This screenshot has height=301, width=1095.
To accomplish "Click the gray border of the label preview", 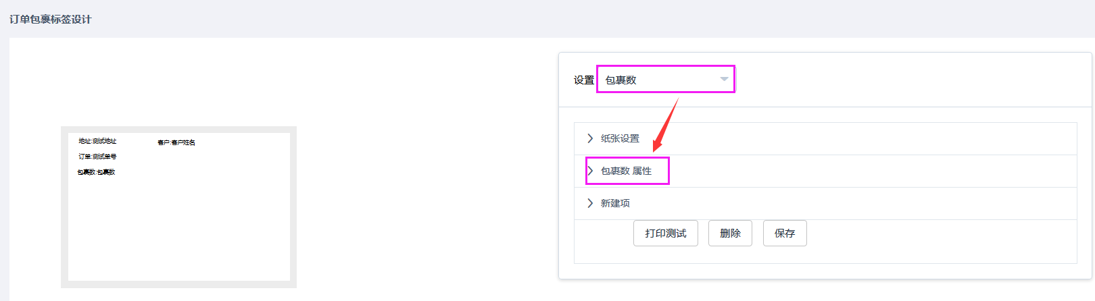I will [x=64, y=202].
